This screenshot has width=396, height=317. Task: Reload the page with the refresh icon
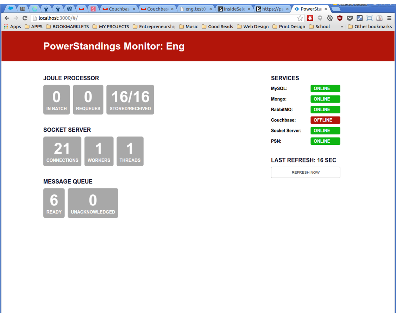pos(25,18)
